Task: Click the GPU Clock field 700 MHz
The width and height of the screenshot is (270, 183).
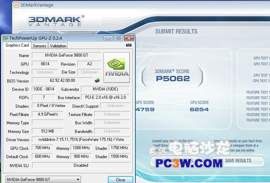Action: click(x=43, y=148)
